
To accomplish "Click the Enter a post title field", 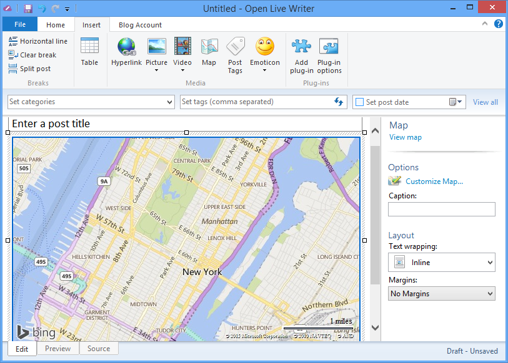I will 185,123.
